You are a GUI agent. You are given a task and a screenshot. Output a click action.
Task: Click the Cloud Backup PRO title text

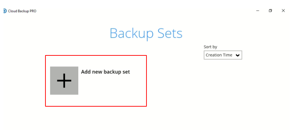click(22, 11)
